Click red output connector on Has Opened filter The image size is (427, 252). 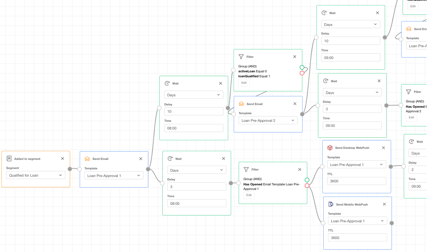307,186
